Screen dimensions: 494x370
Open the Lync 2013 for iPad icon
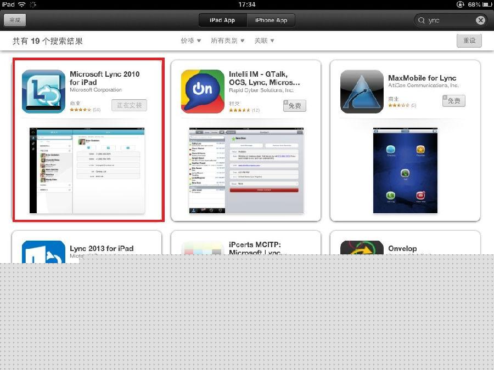point(43,252)
